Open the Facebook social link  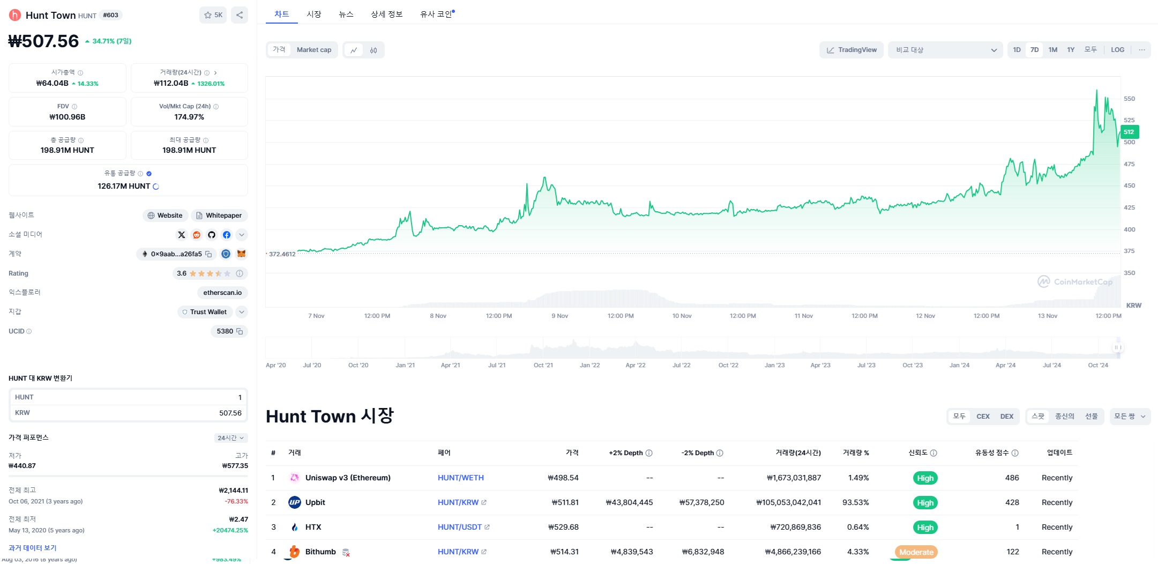(227, 235)
